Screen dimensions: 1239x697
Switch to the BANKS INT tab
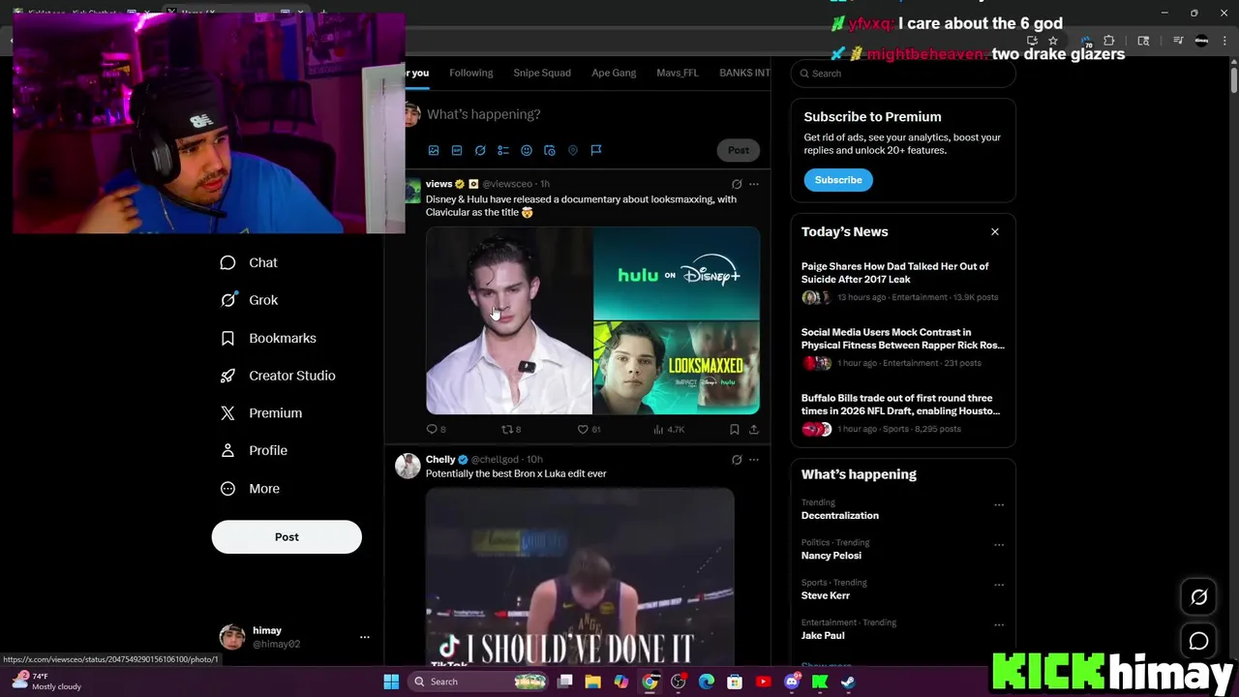744,73
